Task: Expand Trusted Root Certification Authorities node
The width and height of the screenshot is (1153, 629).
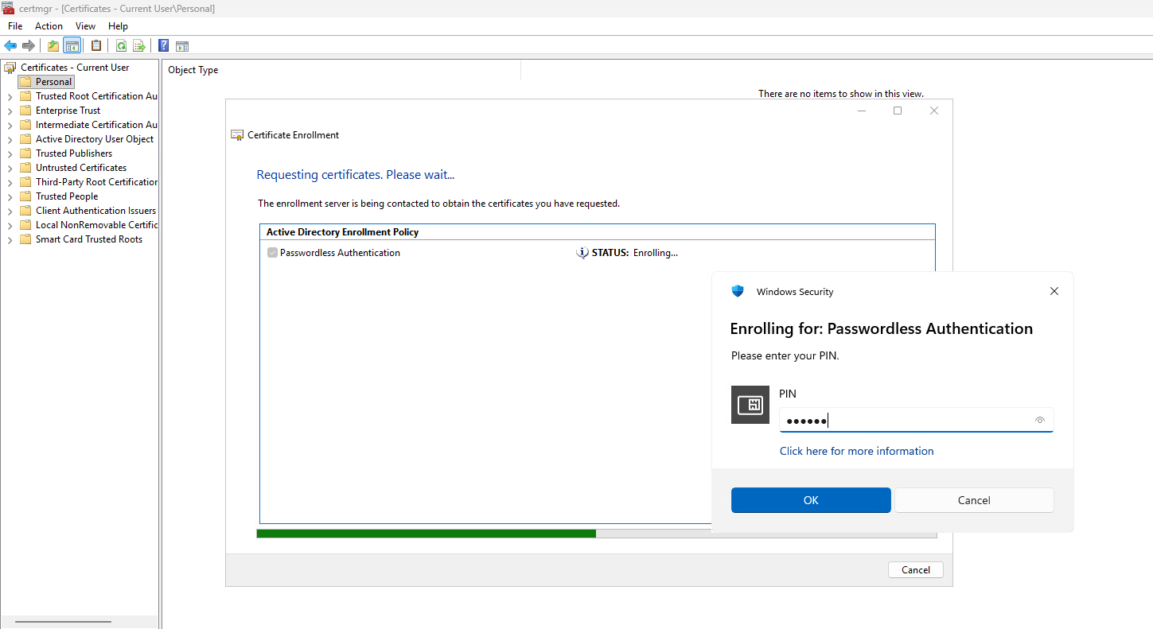Action: (x=10, y=96)
